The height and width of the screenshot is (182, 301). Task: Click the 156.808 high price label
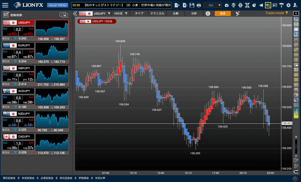tap(120, 41)
